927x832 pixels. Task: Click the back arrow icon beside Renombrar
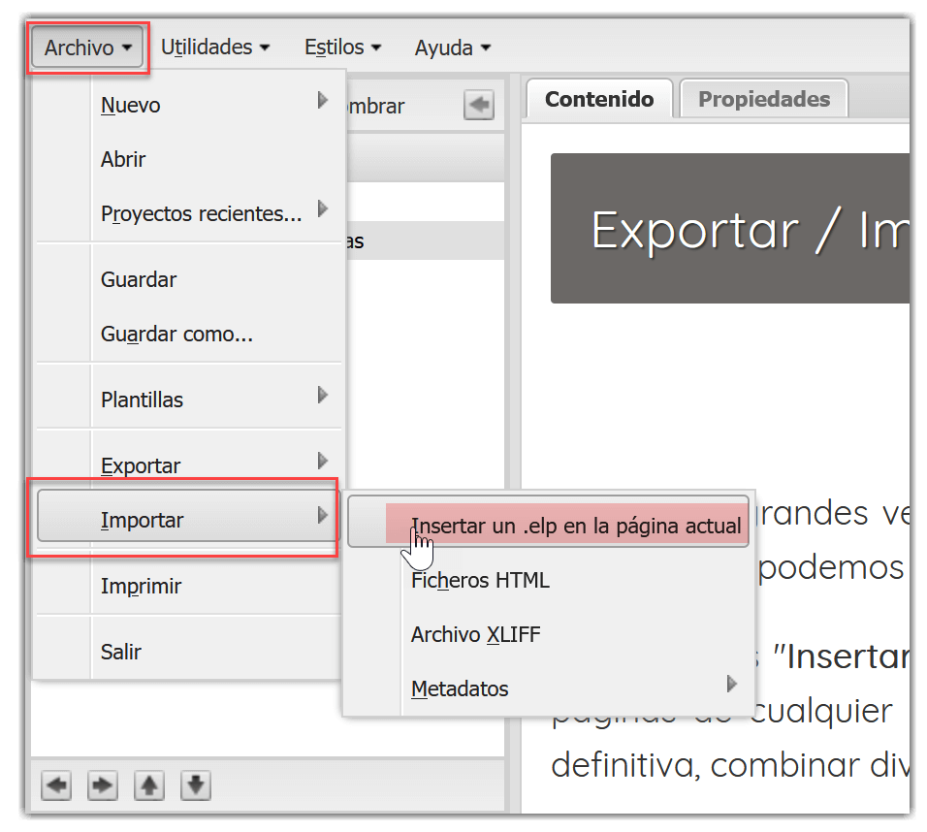tap(478, 106)
